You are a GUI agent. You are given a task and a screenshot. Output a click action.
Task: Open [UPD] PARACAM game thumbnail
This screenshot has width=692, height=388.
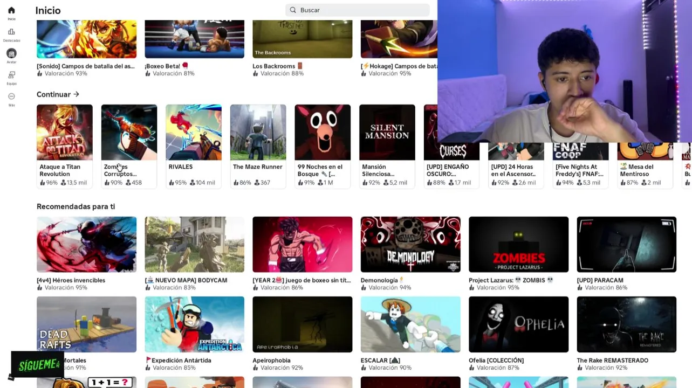pos(627,244)
